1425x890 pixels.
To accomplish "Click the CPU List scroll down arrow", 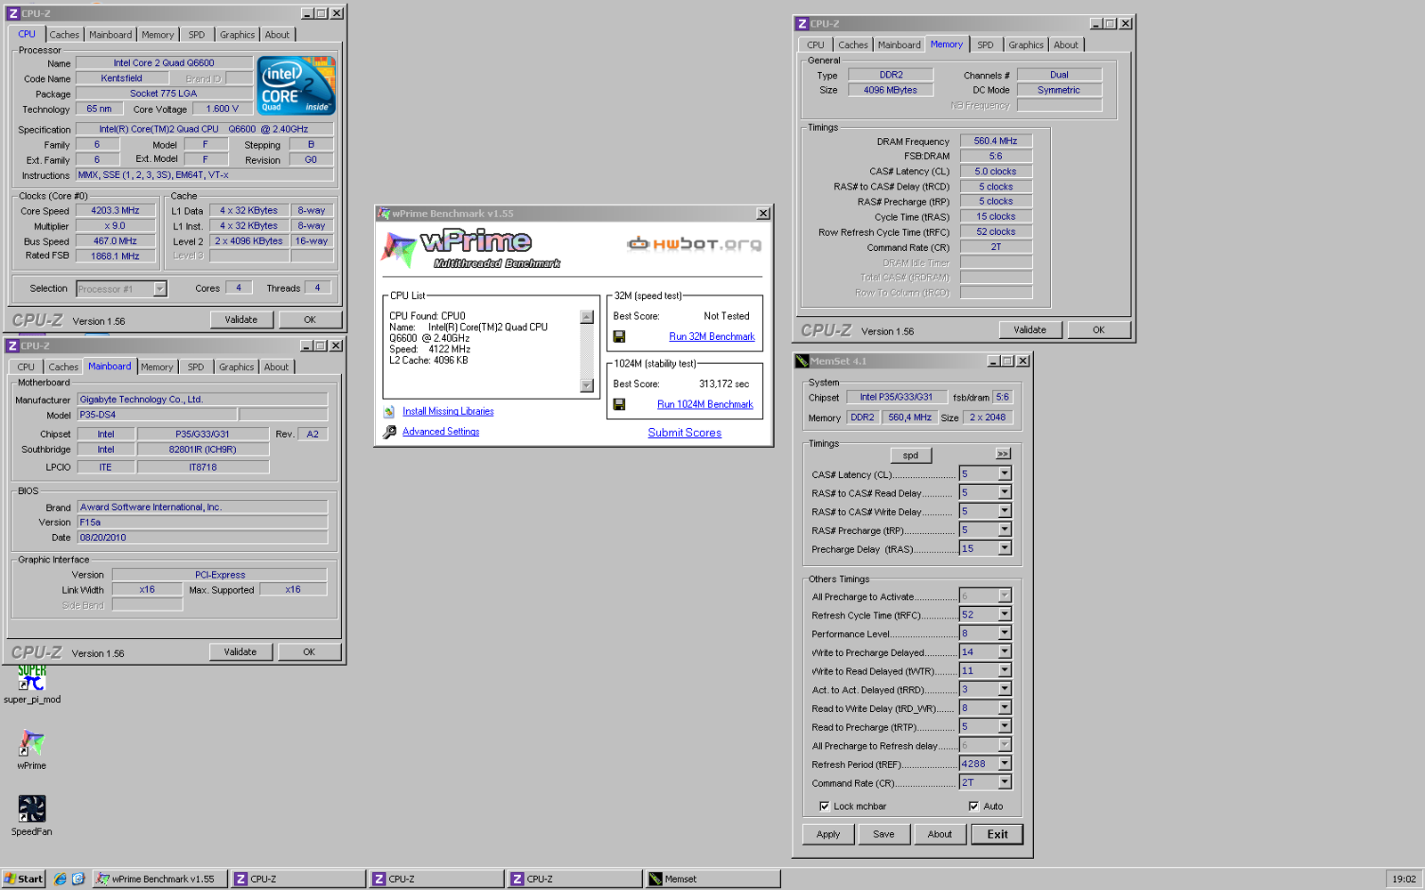I will tap(586, 385).
